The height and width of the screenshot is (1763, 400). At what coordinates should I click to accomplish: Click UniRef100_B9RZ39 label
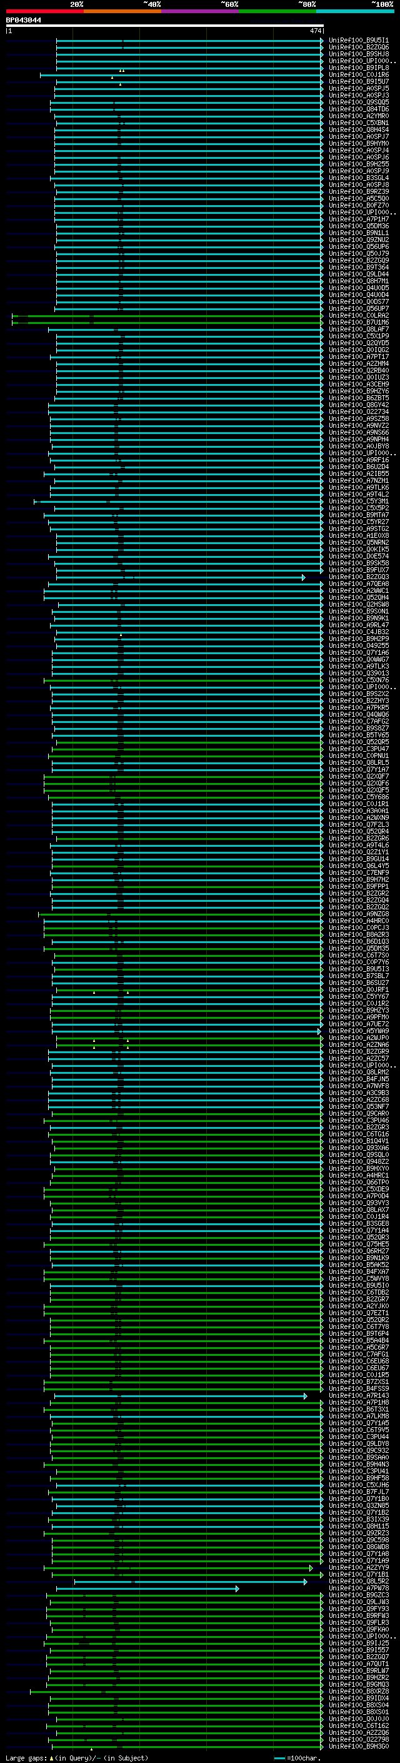358,191
